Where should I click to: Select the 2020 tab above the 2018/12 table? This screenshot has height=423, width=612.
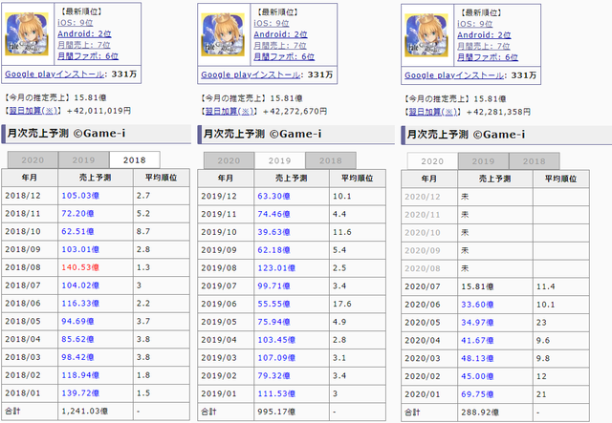coord(33,160)
